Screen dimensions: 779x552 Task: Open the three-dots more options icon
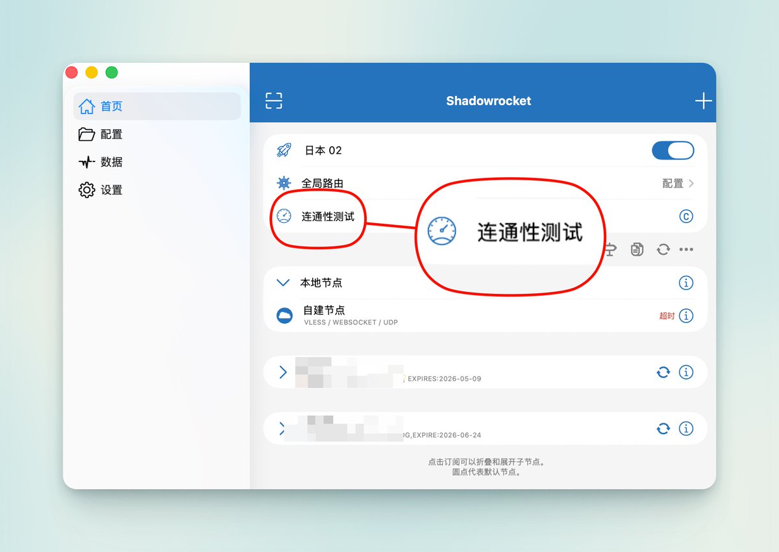(x=686, y=249)
